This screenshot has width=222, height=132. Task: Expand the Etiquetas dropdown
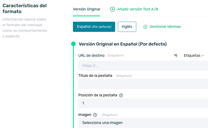pyautogui.click(x=194, y=55)
